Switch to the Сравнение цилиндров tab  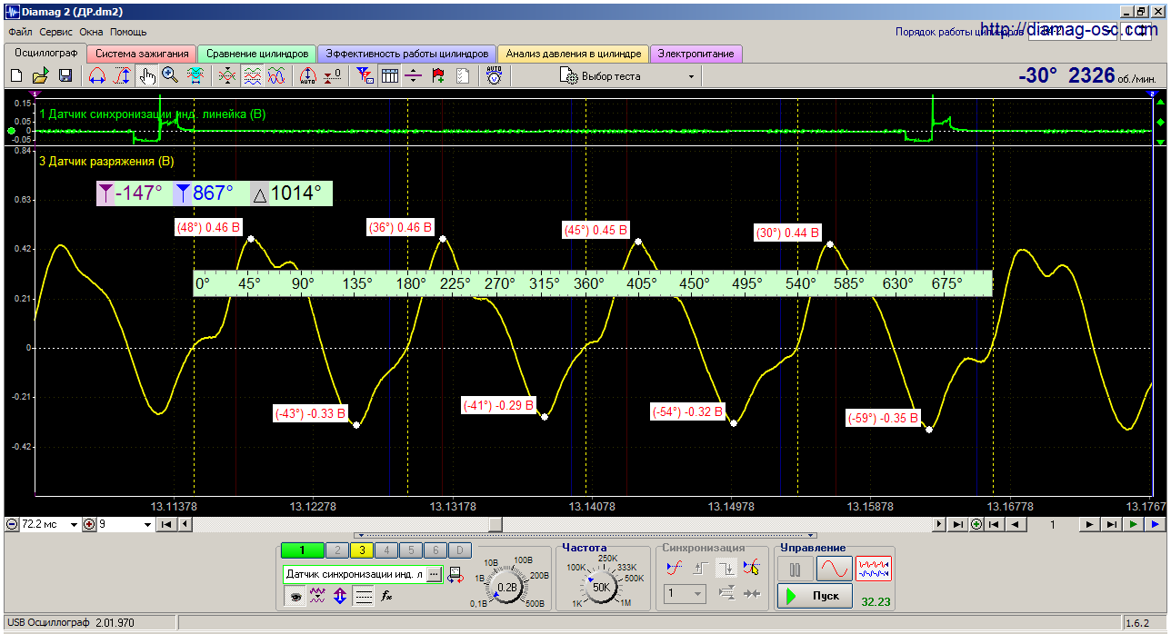(x=257, y=54)
